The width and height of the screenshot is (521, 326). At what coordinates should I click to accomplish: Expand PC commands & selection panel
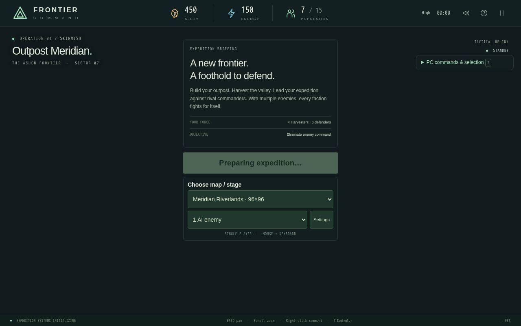click(464, 62)
